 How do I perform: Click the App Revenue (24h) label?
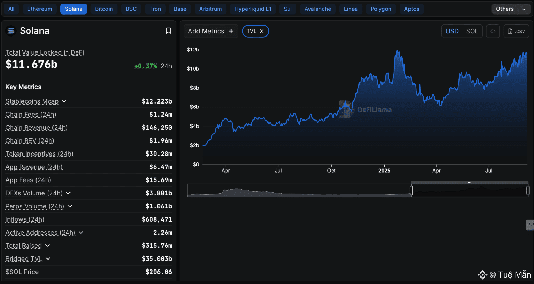pyautogui.click(x=34, y=167)
